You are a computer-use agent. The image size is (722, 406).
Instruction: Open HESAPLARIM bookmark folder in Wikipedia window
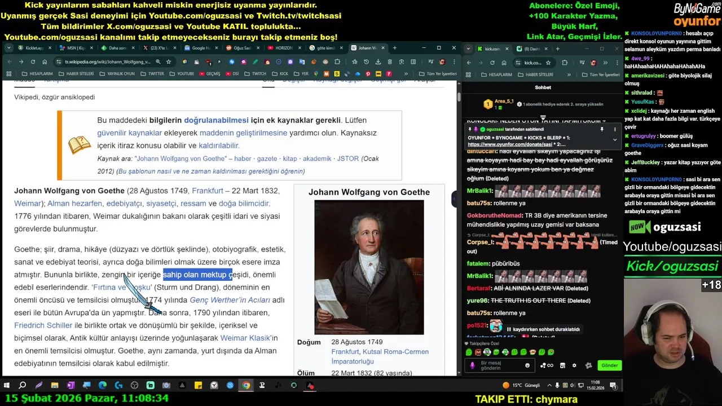coord(37,74)
